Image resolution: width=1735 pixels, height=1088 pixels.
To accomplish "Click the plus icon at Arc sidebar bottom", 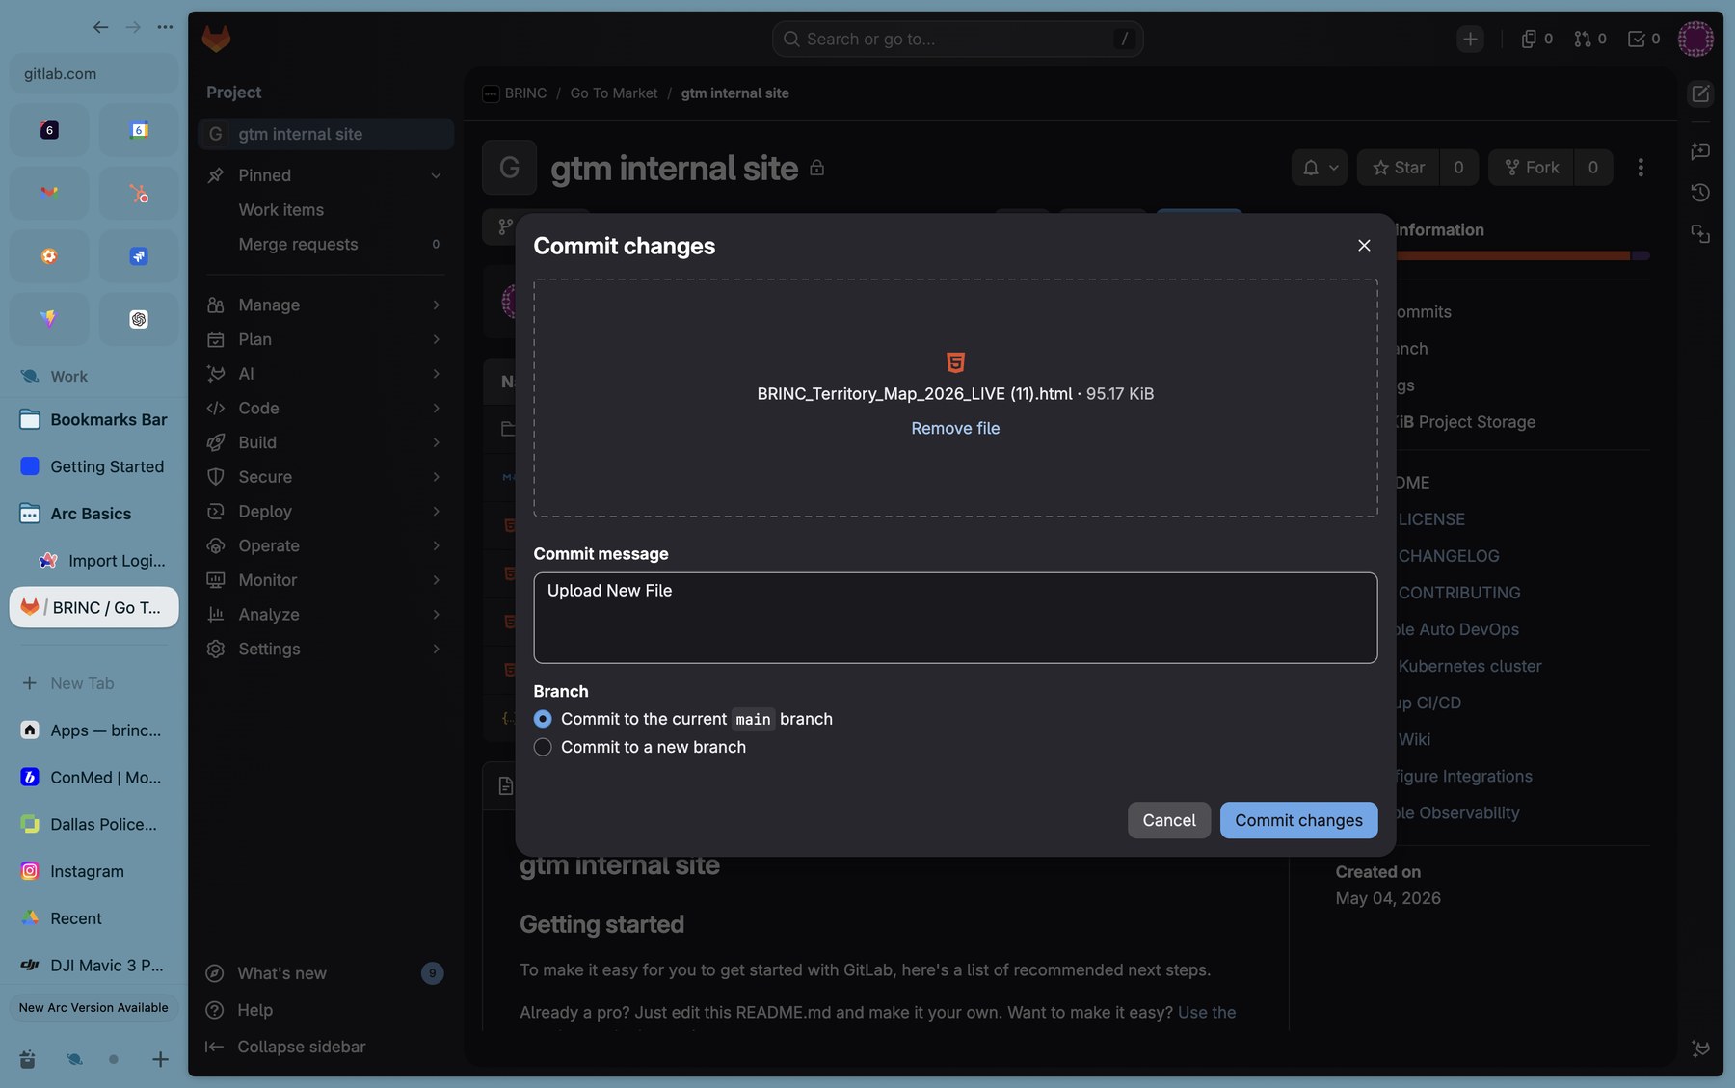I will point(160,1059).
